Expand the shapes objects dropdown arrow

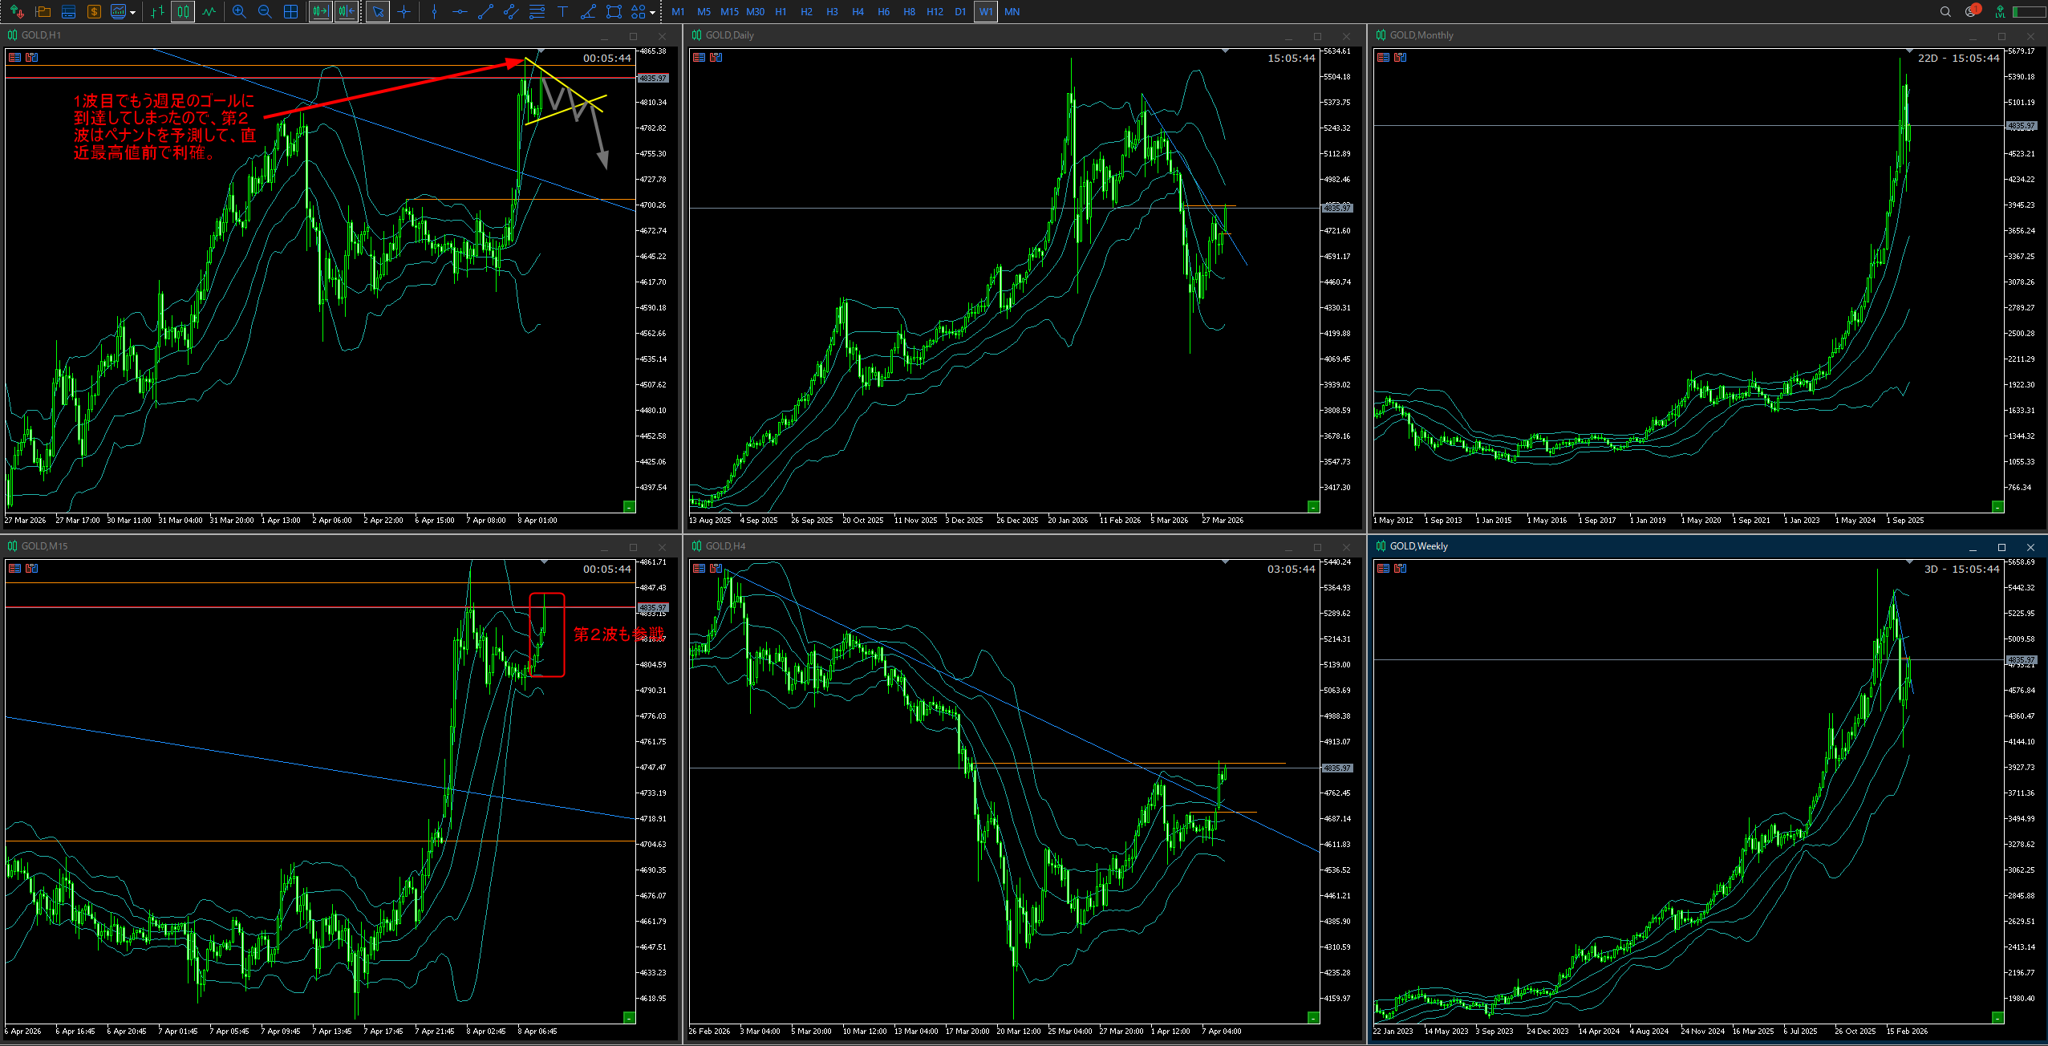pyautogui.click(x=652, y=13)
